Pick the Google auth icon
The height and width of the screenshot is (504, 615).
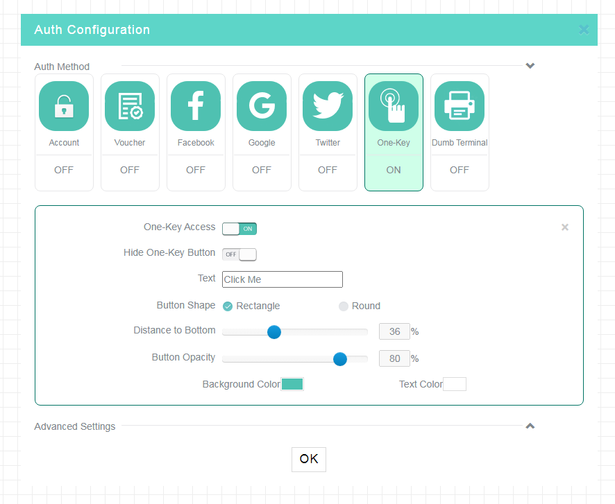262,106
